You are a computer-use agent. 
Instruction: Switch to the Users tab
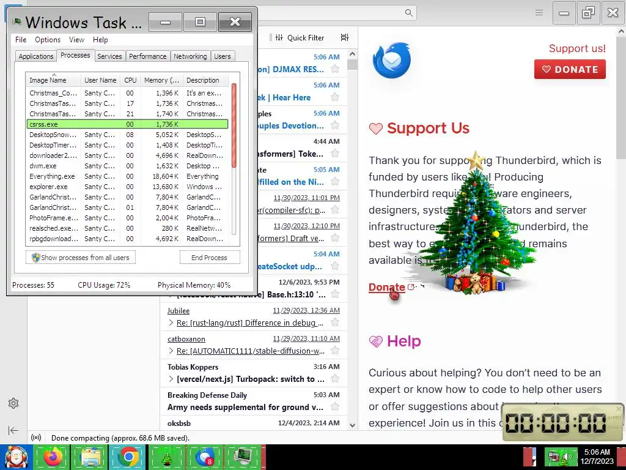[223, 56]
